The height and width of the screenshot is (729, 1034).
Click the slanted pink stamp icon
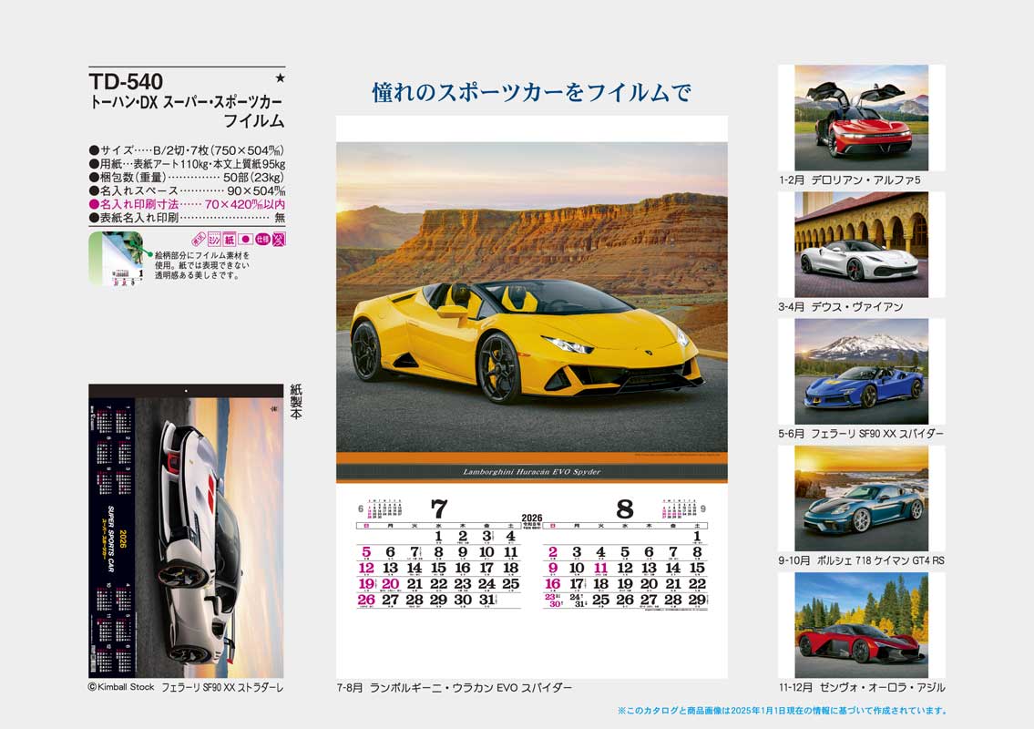tap(199, 239)
